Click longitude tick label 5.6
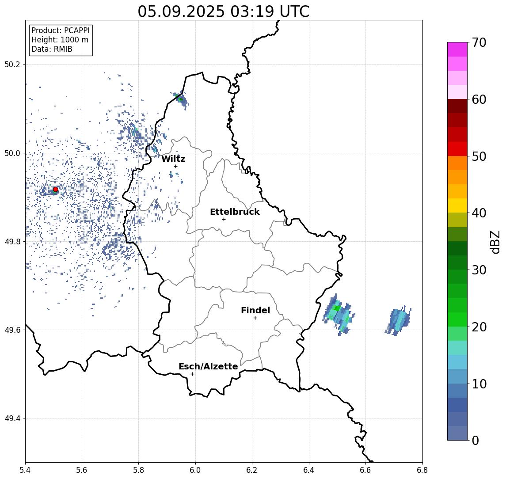506x479 pixels. tap(82, 470)
